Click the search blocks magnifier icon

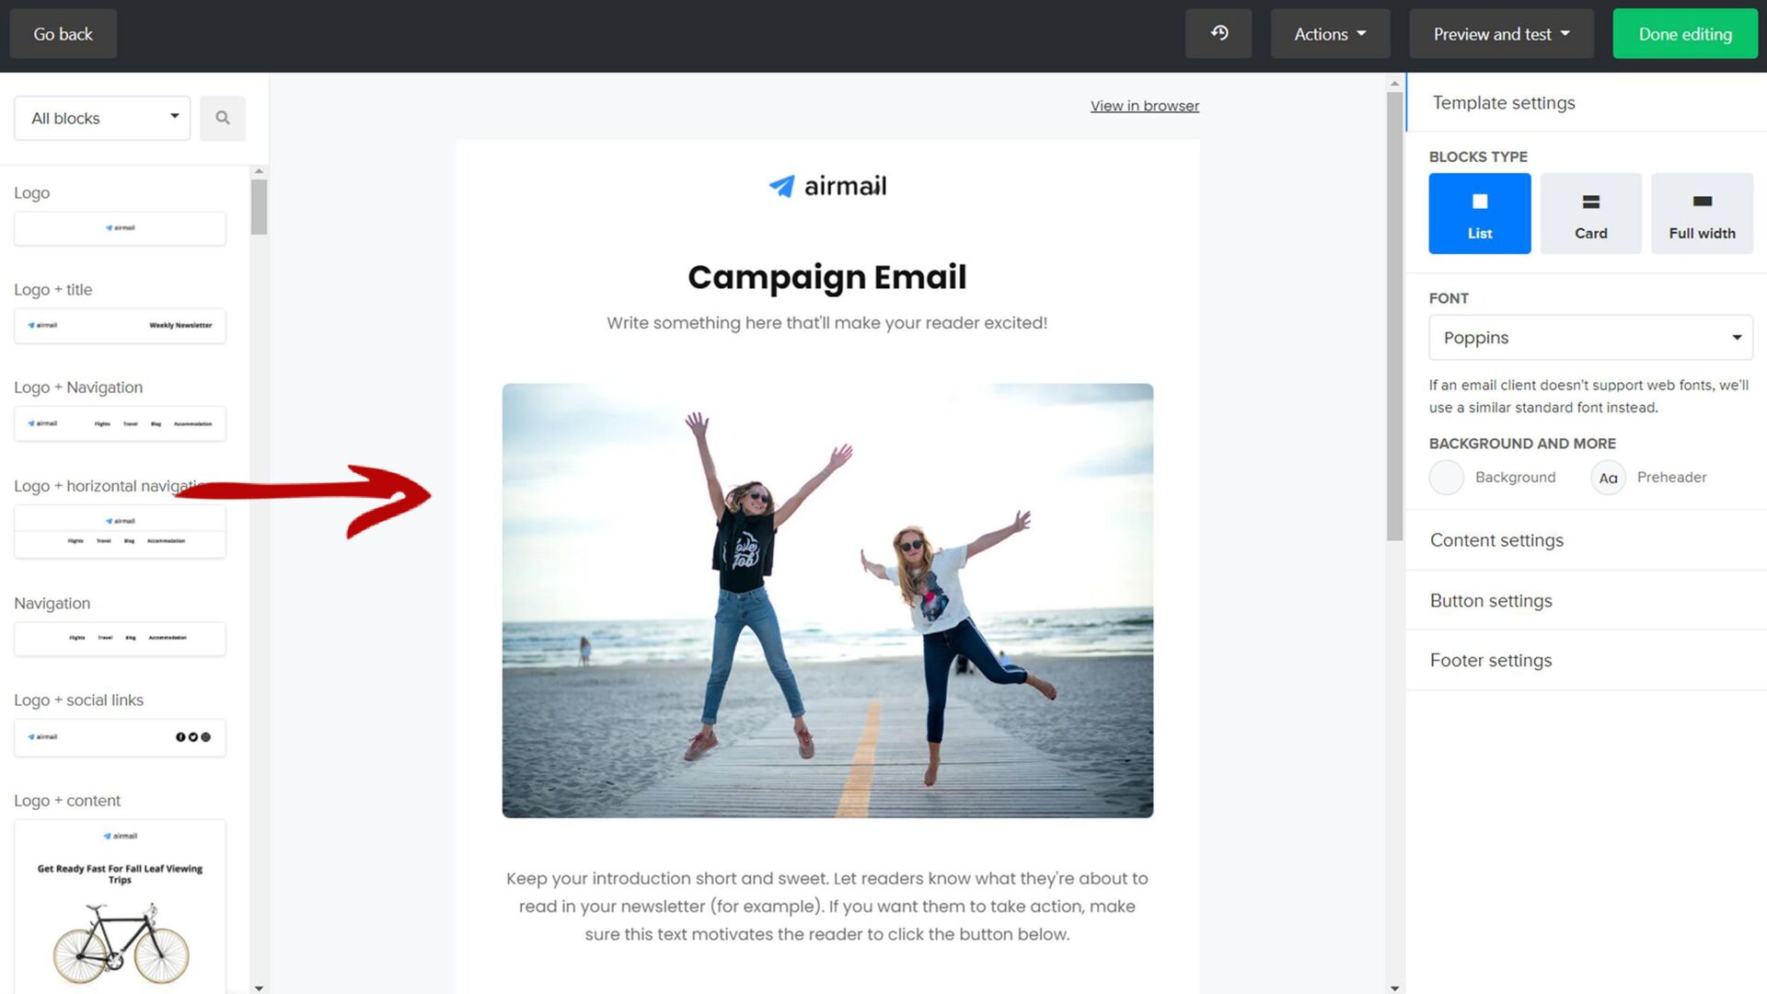[x=223, y=118]
